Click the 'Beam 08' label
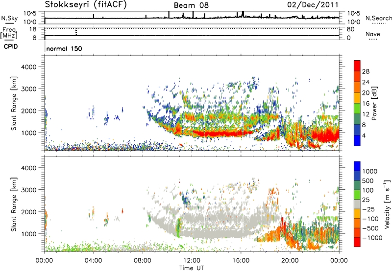Viewport: 392px width, 271px height. (x=191, y=5)
